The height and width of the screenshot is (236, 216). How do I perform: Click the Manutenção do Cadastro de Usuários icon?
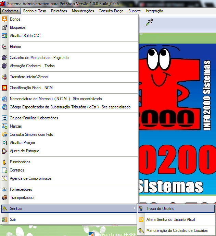(x=141, y=231)
